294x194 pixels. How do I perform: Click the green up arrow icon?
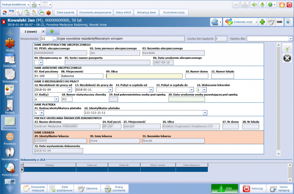[x=262, y=4]
